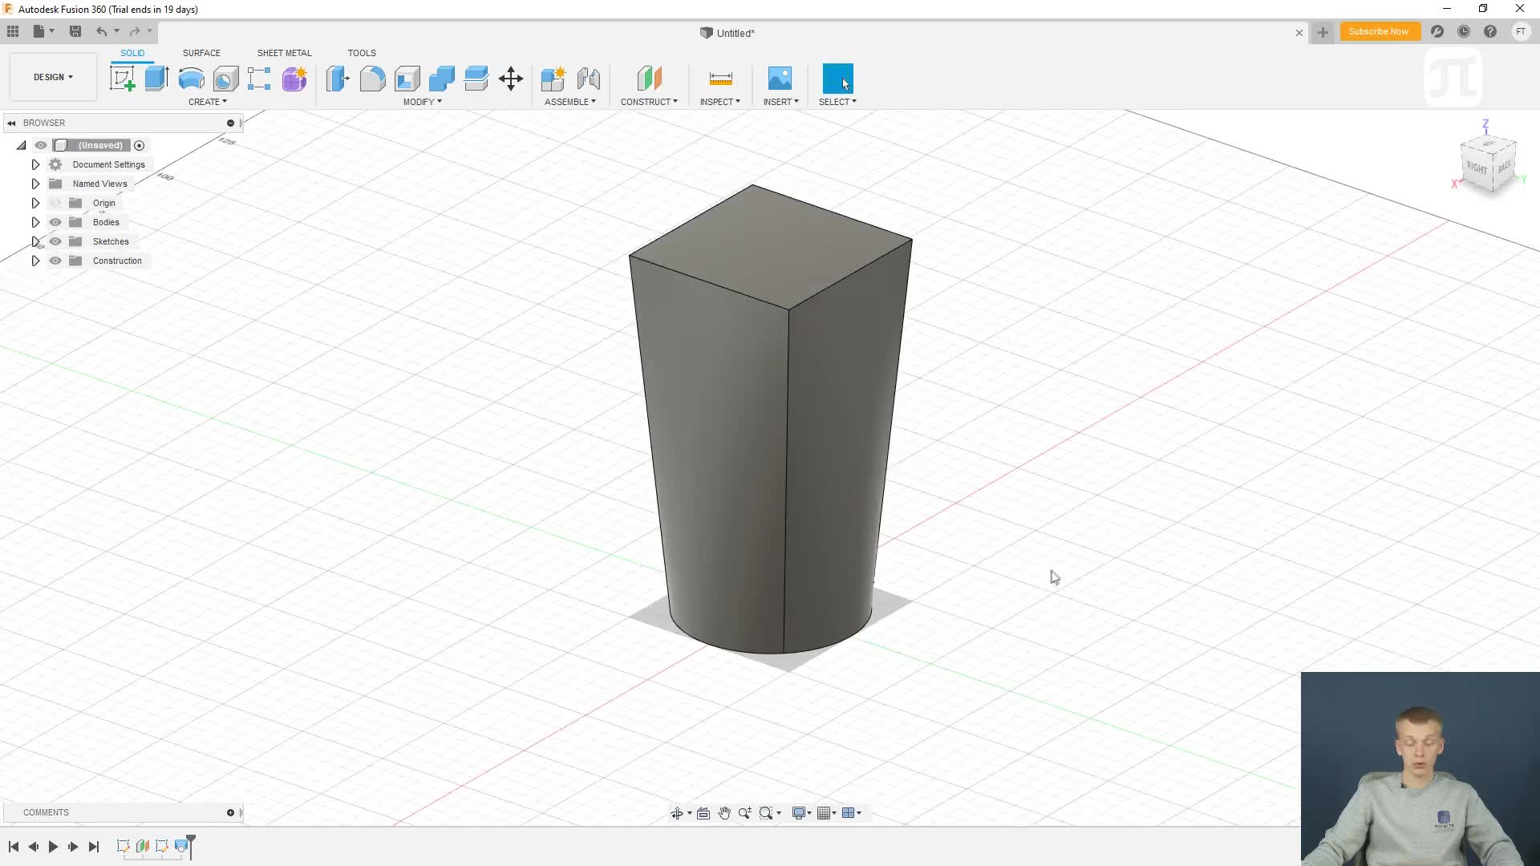Open the Extensions icon next to Subscribe Now
This screenshot has height=866, width=1540.
[1437, 31]
